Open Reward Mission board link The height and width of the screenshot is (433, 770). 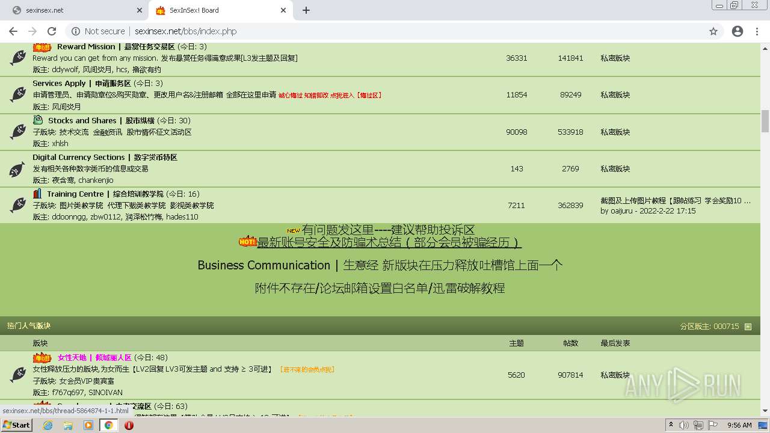tap(115, 46)
